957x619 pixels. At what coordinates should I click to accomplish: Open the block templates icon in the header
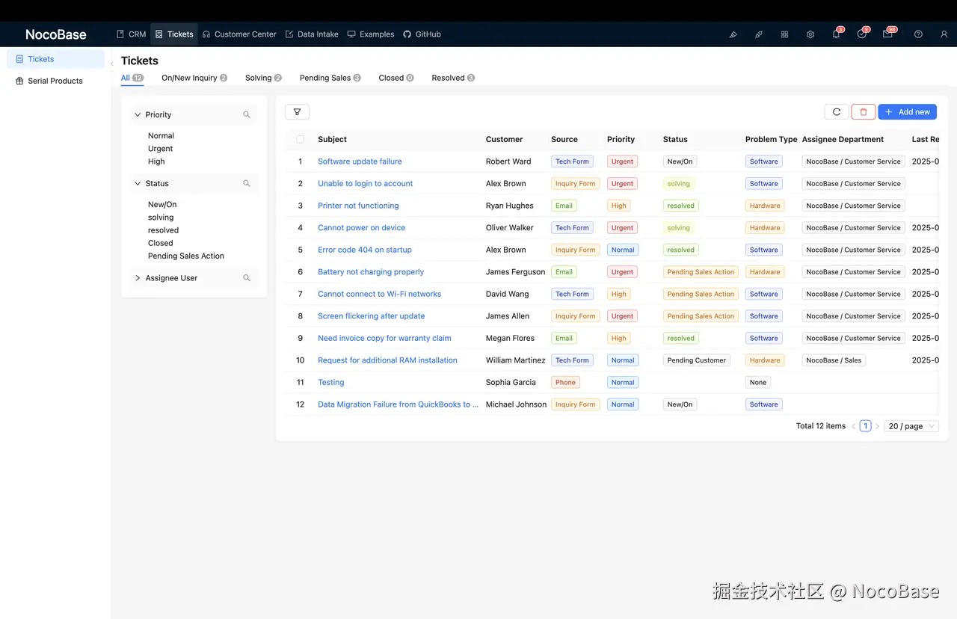pyautogui.click(x=784, y=34)
